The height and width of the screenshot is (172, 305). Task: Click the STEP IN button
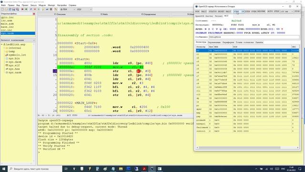[x=239, y=11]
